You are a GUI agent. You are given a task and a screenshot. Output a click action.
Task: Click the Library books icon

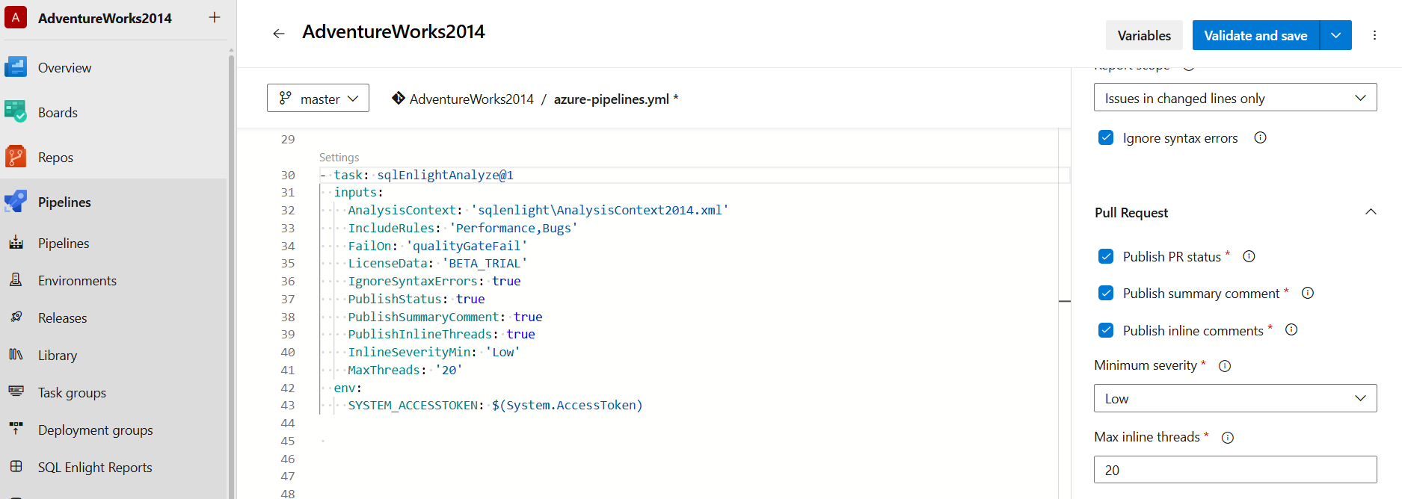[x=16, y=355]
